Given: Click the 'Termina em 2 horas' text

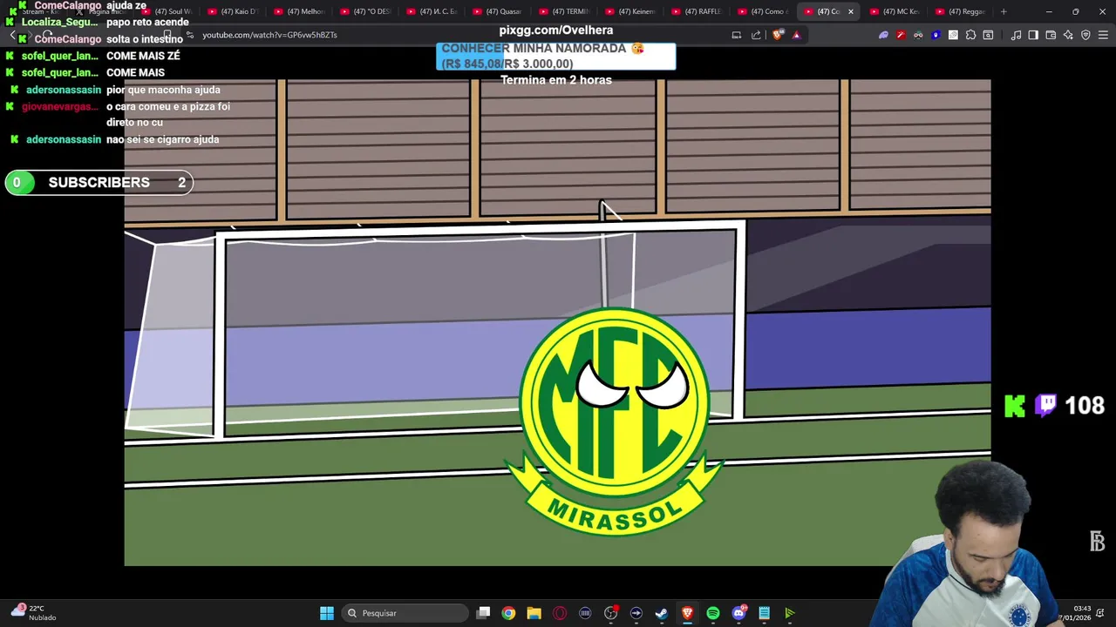Looking at the screenshot, I should pos(556,80).
